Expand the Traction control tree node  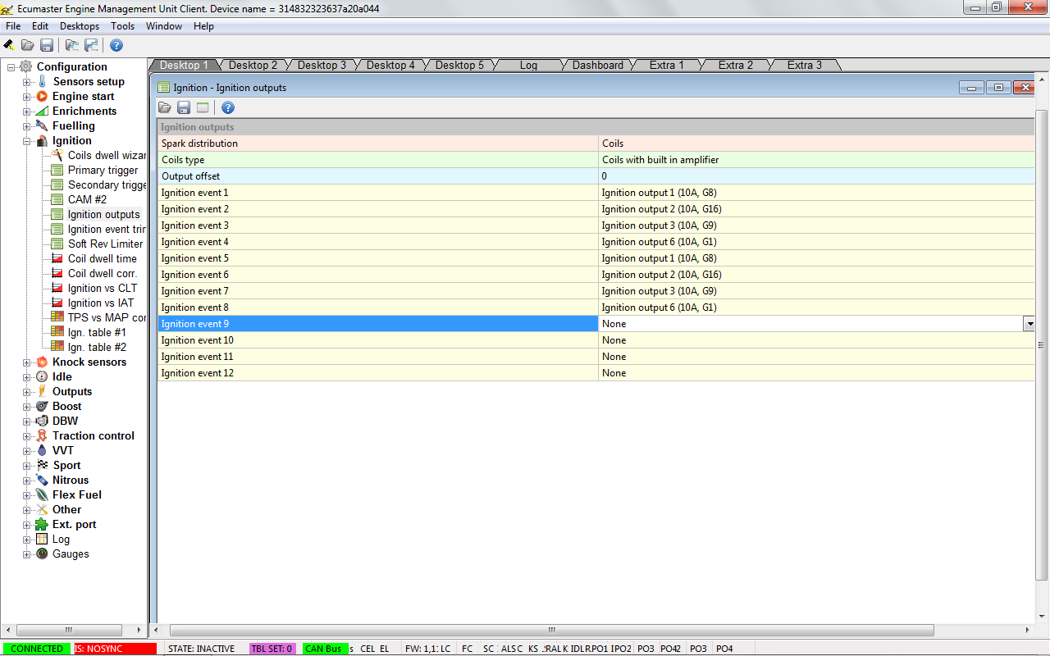27,436
